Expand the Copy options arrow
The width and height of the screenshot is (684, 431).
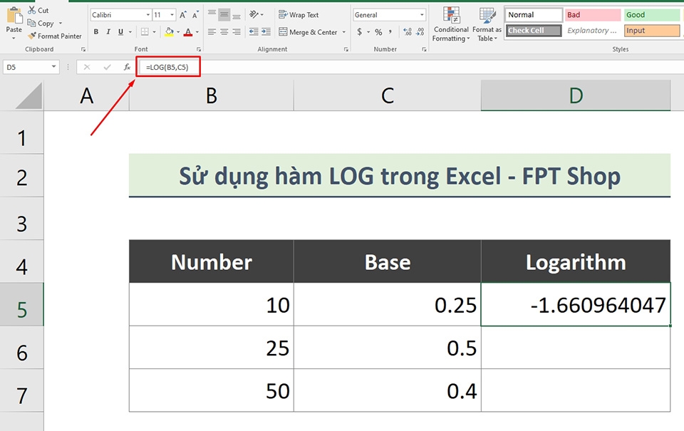(x=60, y=23)
